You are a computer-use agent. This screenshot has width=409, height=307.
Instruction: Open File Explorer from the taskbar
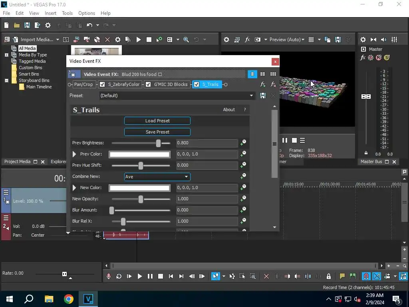point(49,299)
